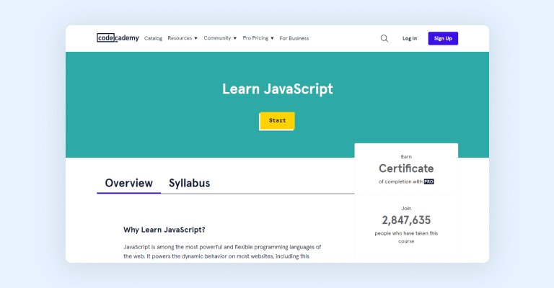
Task: Click the Sign Up button
Action: (x=443, y=38)
